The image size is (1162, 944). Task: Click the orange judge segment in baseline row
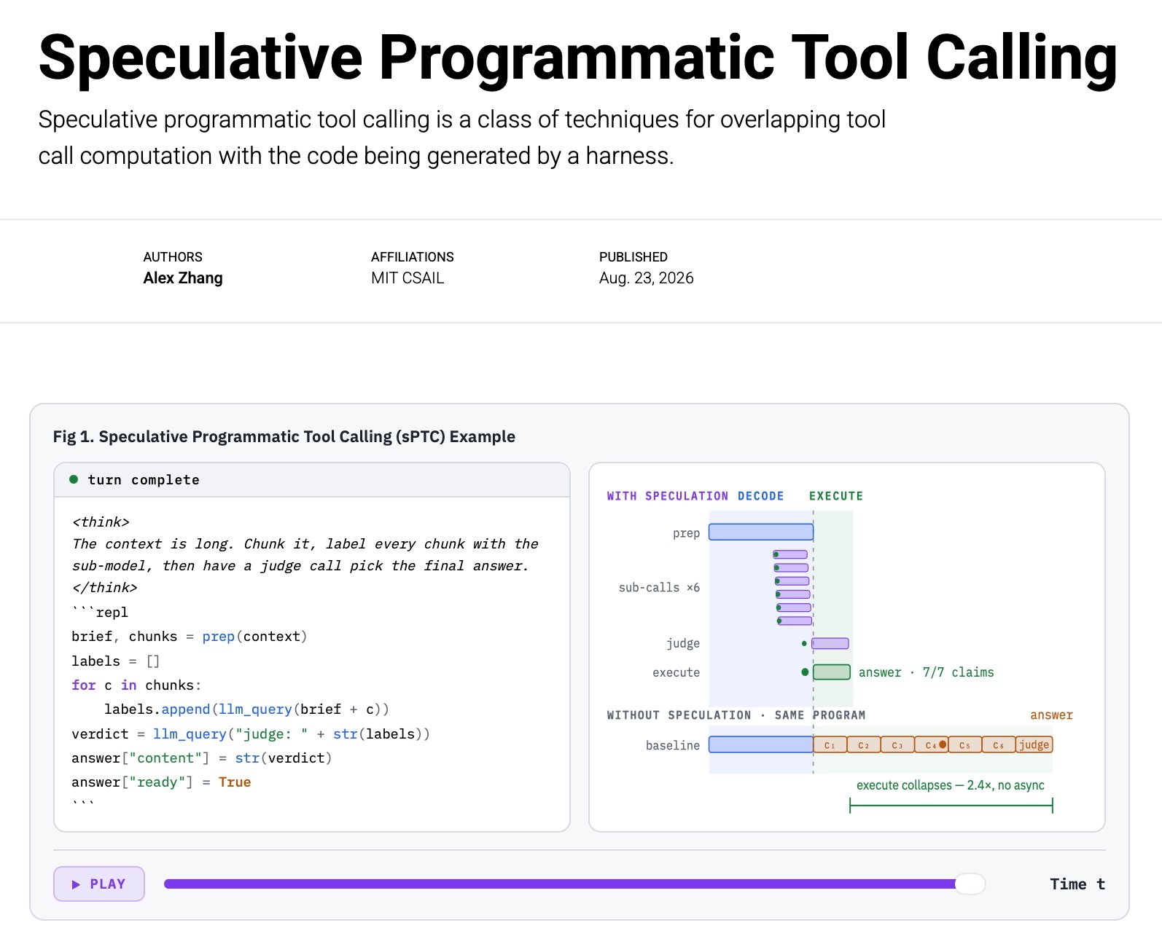click(1034, 744)
